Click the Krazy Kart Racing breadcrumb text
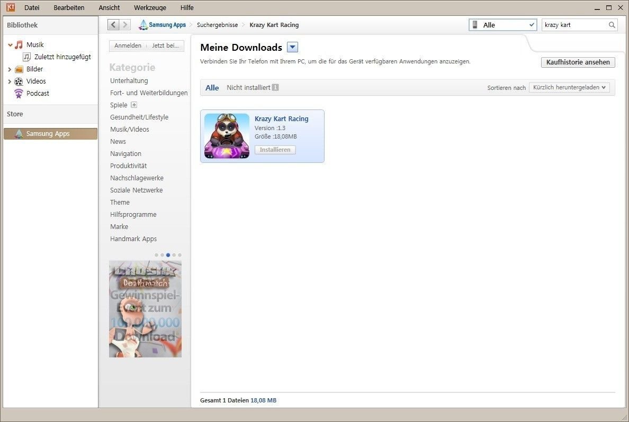This screenshot has width=629, height=422. 274,25
